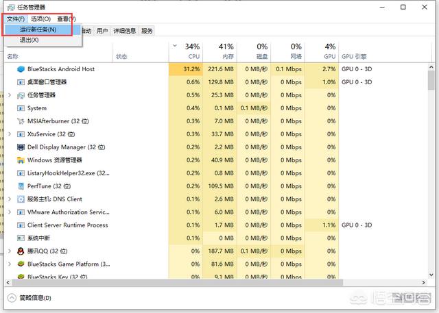Click the MSIAfterburner process icon

21,121
